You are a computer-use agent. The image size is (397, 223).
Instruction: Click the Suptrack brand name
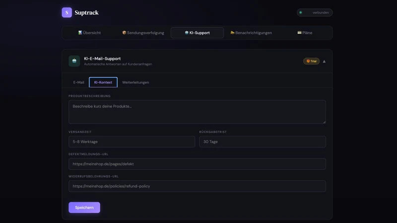(86, 12)
